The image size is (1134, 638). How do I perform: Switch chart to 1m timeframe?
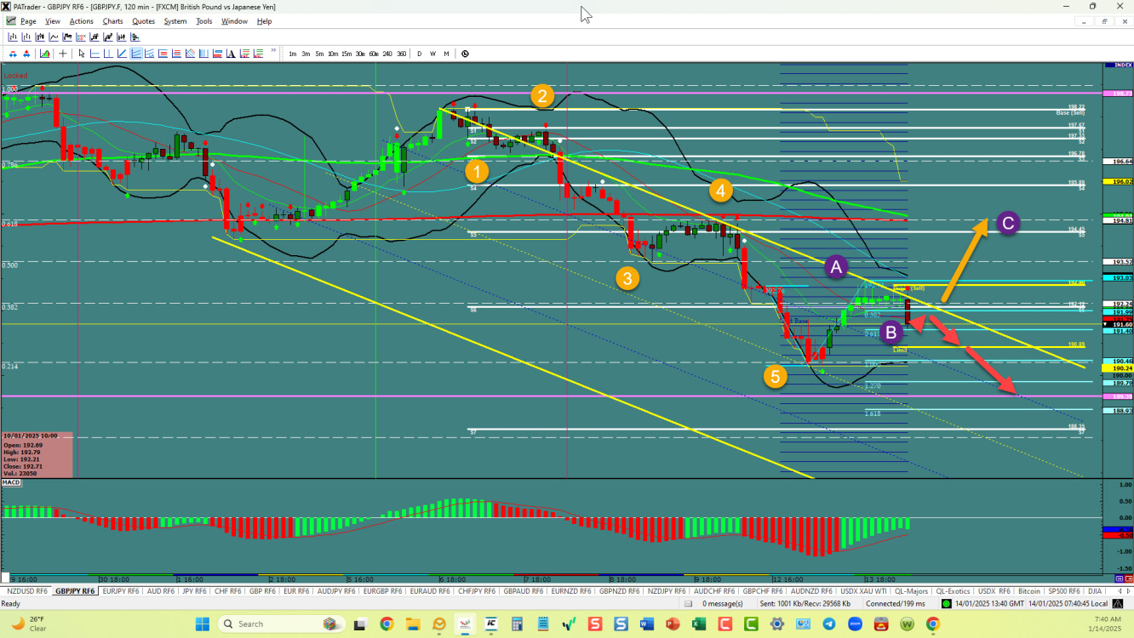click(293, 54)
